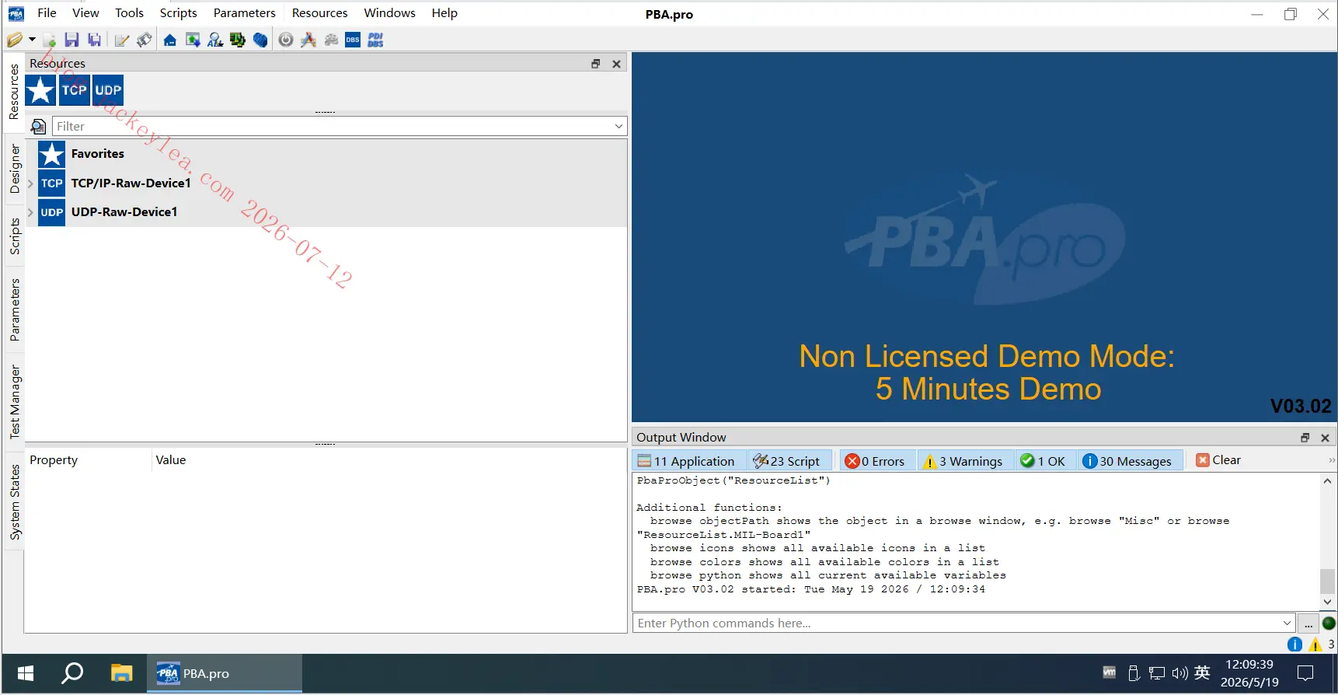Click the power button toolbar icon
This screenshot has height=695, width=1338.
tap(286, 40)
